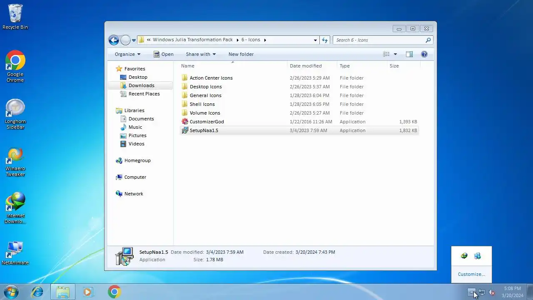Click the NetAnimate tray icon in popup

tap(478, 256)
